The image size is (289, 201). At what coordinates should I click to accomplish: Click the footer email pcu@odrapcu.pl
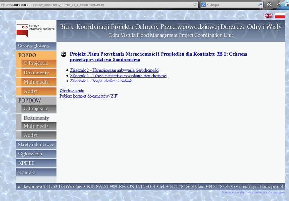click(268, 187)
